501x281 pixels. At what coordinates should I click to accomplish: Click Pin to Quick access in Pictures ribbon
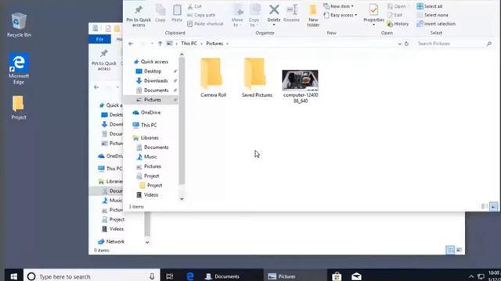click(139, 16)
